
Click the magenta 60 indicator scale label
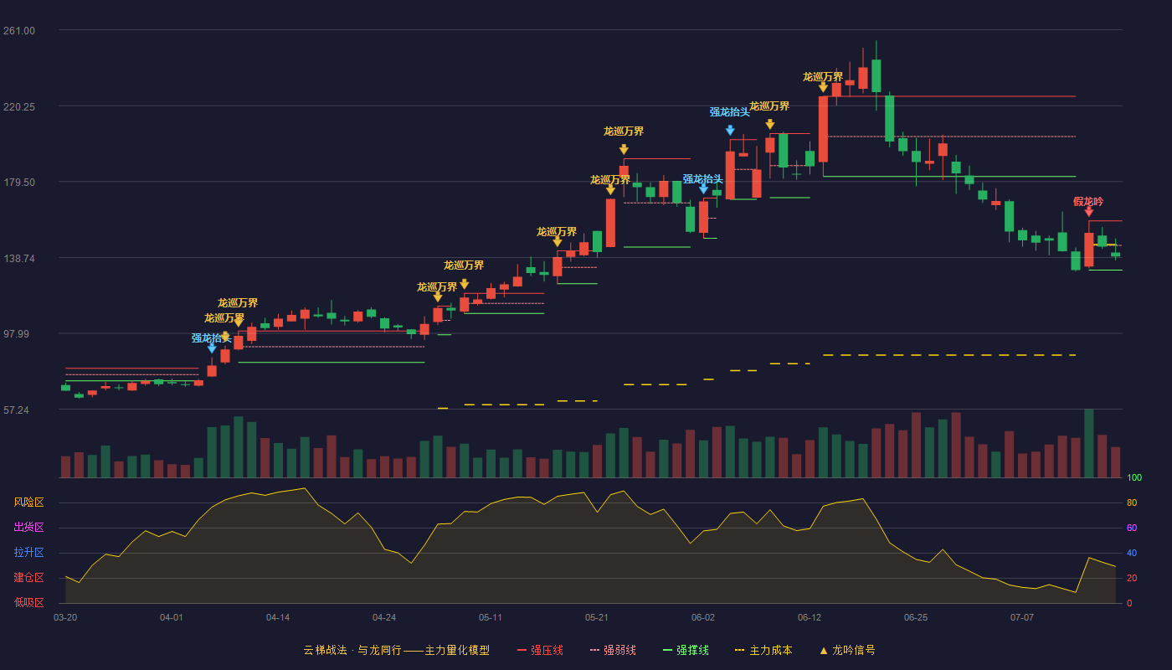[1132, 528]
